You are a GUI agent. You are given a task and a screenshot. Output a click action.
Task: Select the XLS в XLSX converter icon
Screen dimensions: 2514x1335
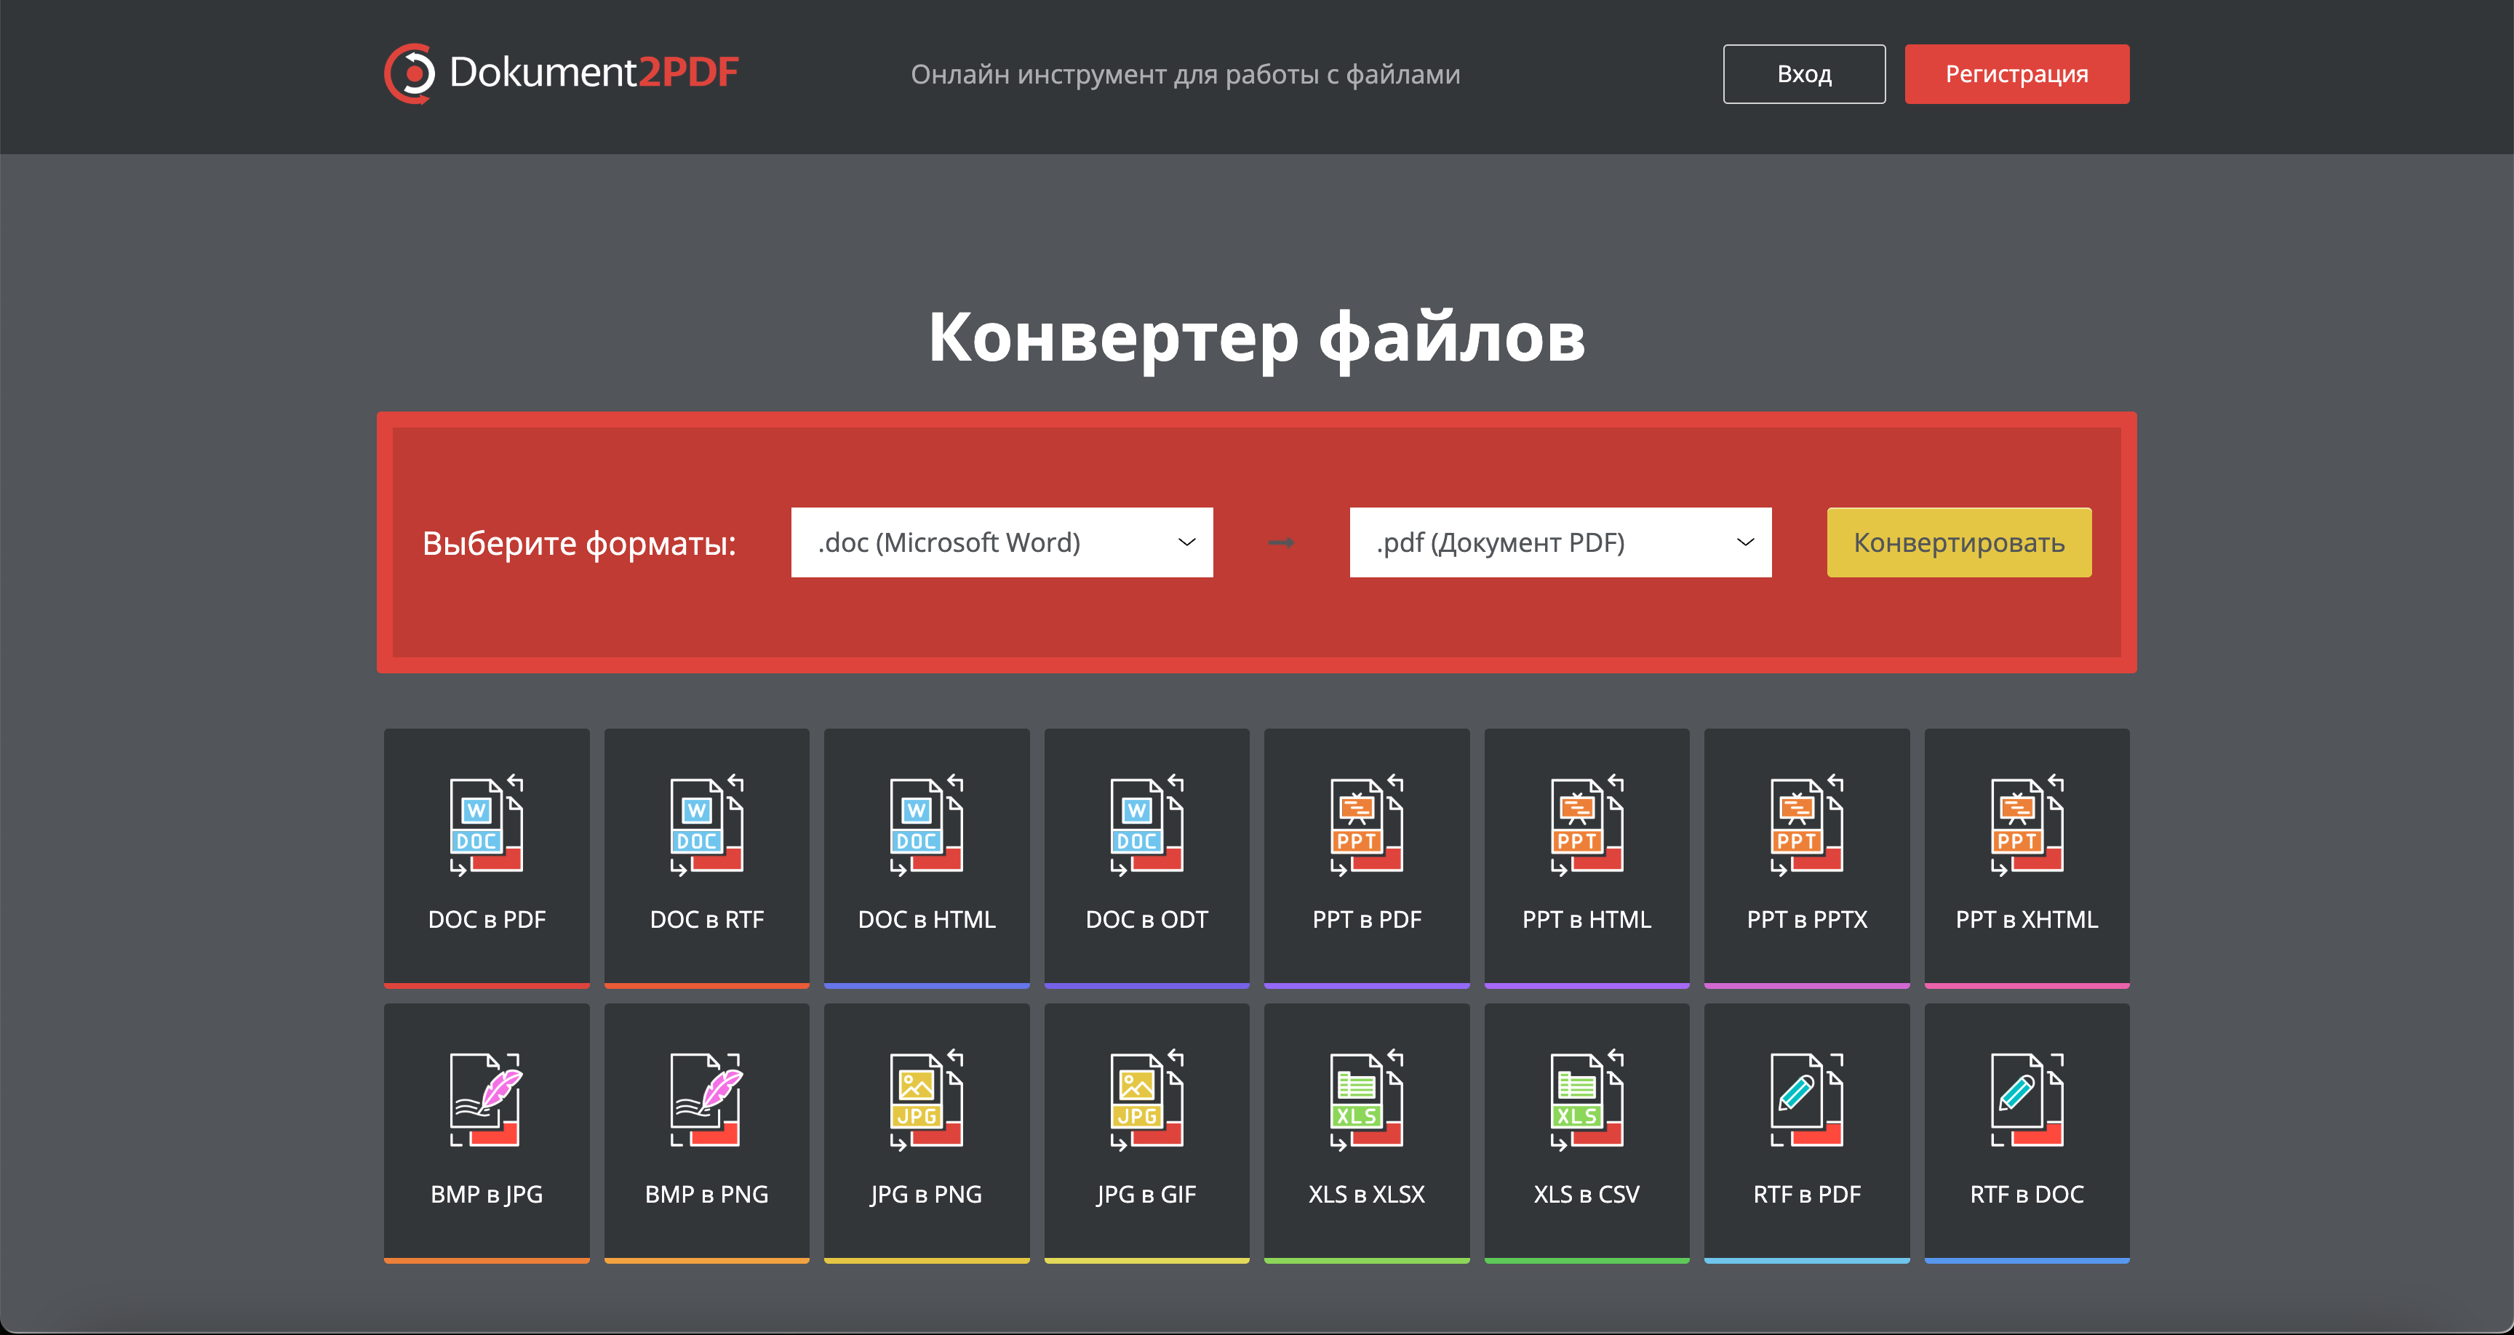point(1366,1101)
